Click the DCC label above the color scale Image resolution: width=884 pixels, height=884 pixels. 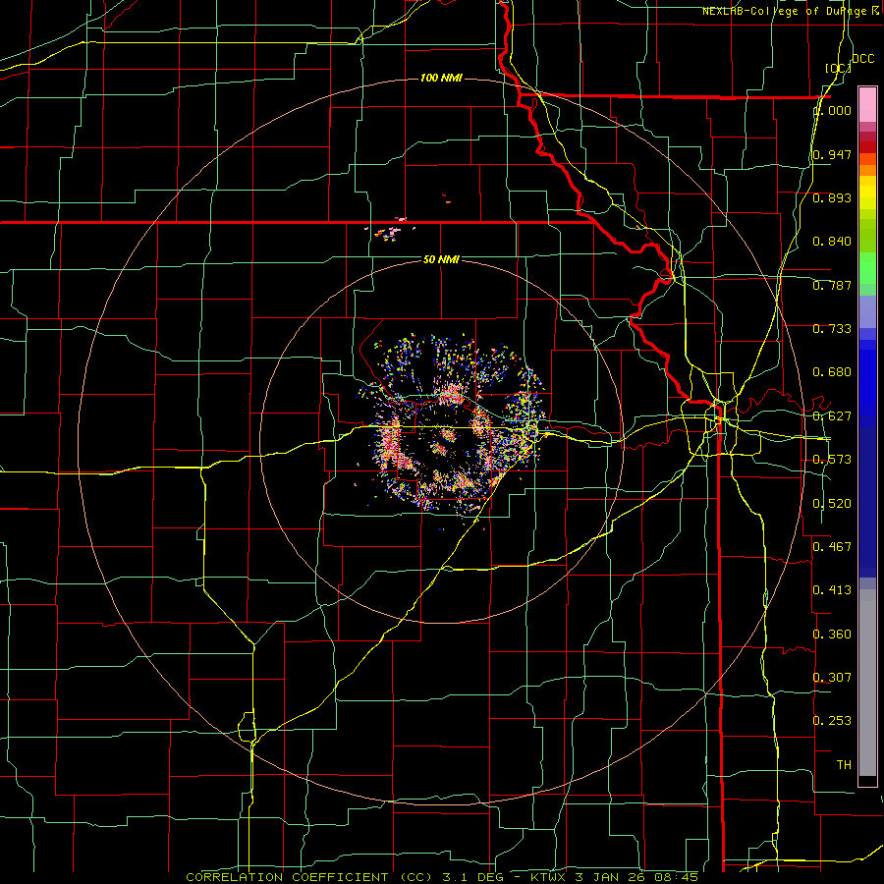pos(862,59)
